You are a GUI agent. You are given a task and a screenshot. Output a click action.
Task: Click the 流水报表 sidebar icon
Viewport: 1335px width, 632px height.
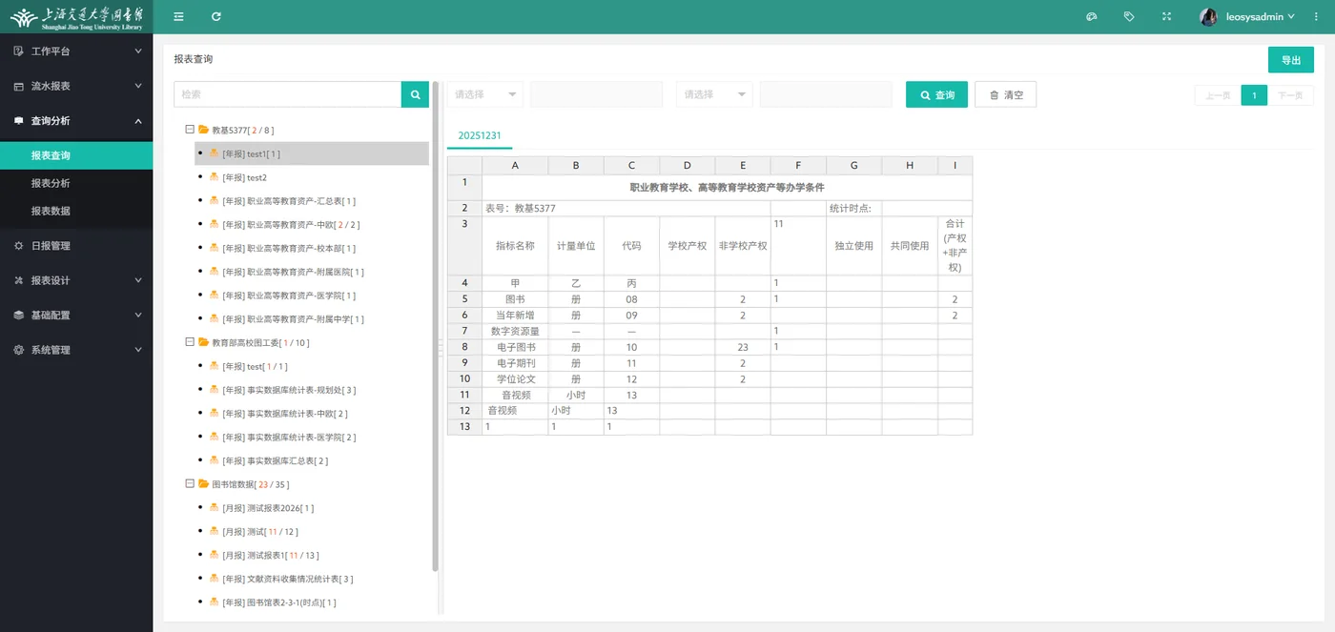tap(18, 86)
